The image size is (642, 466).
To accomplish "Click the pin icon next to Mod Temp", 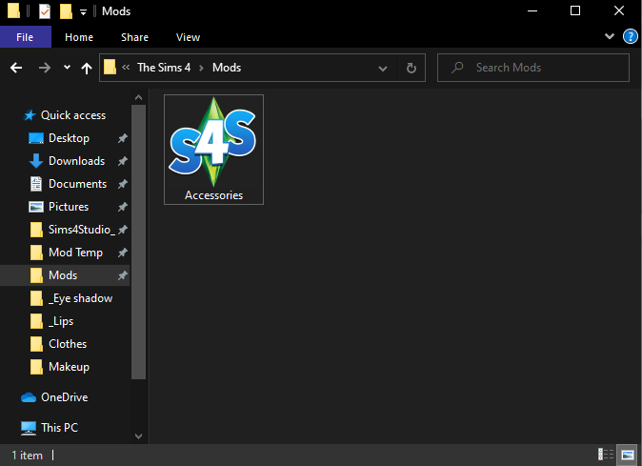I will (x=123, y=253).
